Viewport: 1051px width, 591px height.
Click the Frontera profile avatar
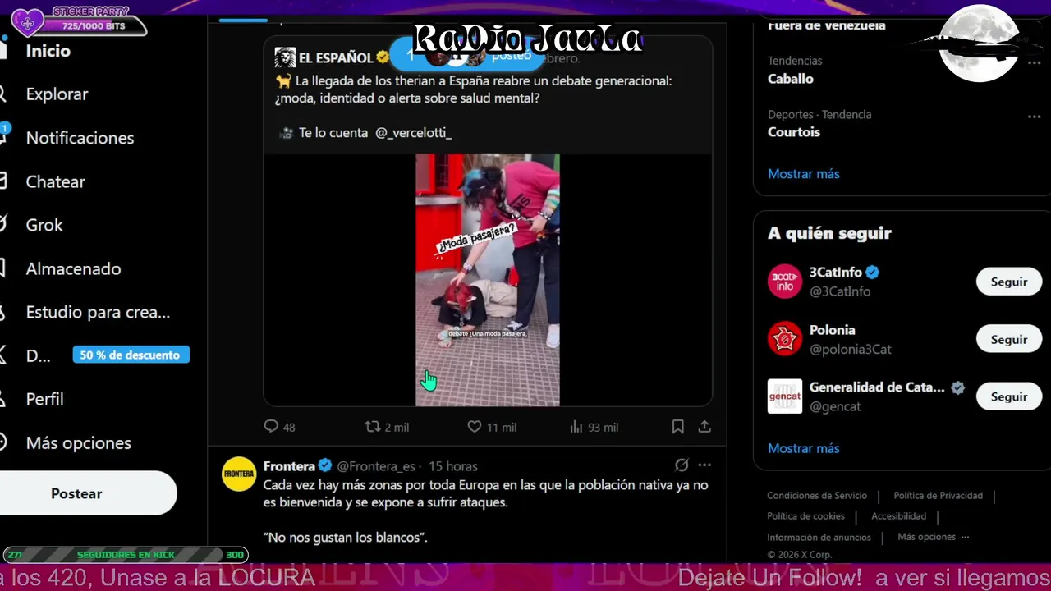click(239, 474)
